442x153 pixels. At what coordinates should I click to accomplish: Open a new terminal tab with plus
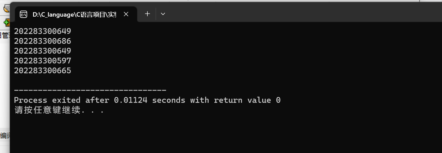click(x=147, y=14)
